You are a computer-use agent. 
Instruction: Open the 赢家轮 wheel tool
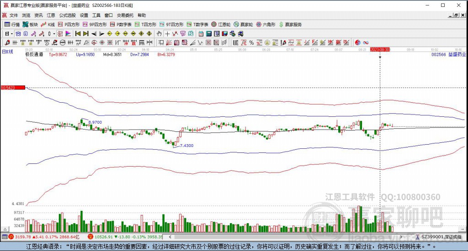243,25
